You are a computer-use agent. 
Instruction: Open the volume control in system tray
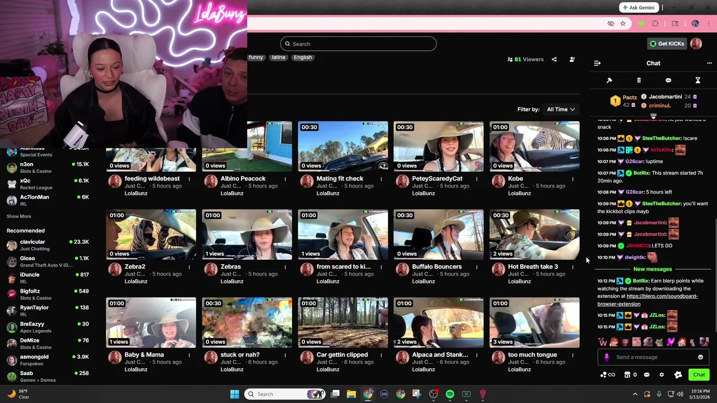point(679,394)
